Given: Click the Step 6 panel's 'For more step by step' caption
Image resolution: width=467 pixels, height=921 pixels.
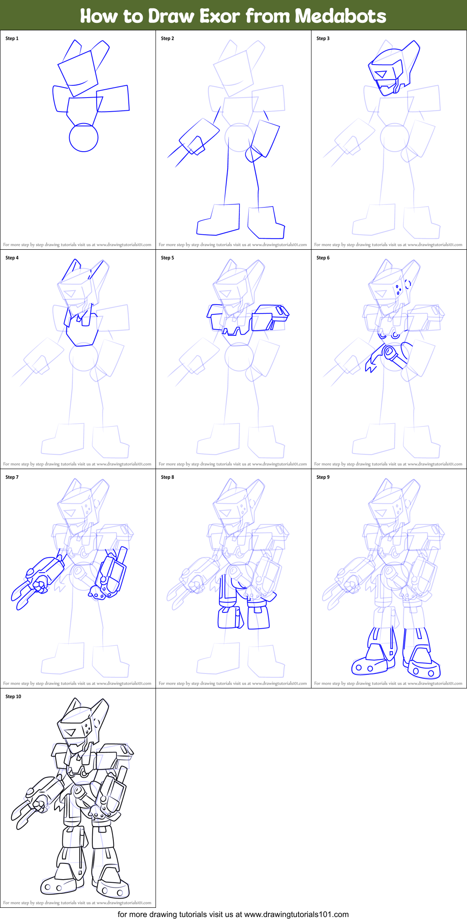Looking at the screenshot, I should (x=388, y=464).
